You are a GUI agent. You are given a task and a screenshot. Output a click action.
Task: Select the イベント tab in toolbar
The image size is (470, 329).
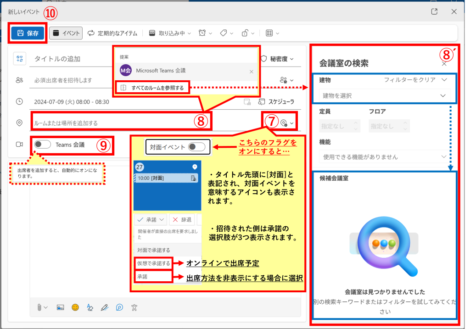(66, 33)
